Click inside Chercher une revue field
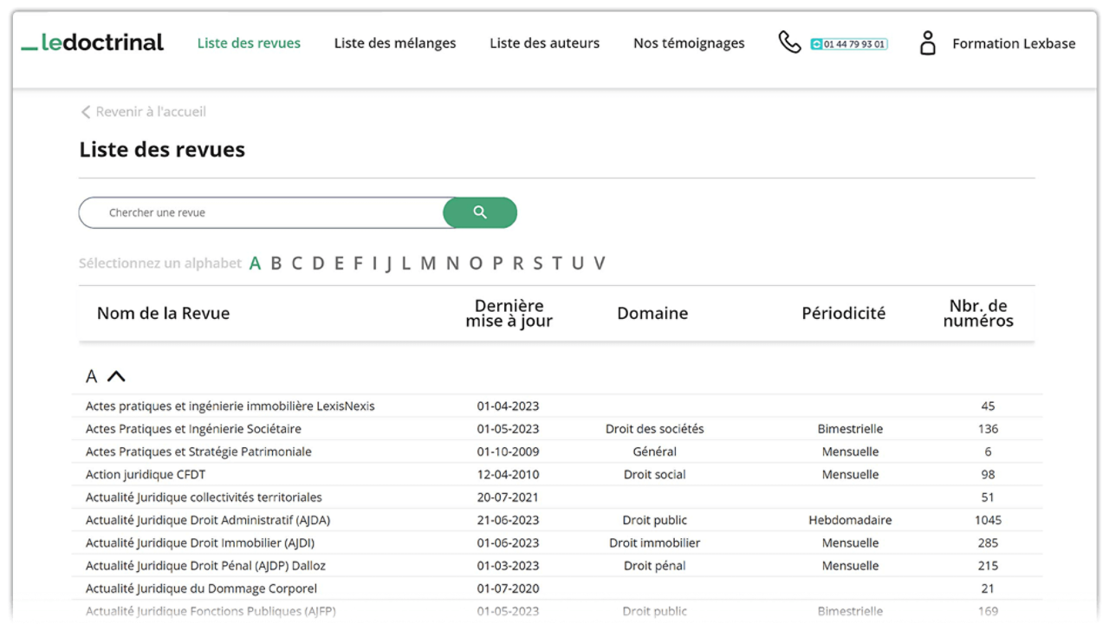The width and height of the screenshot is (1109, 624). coord(260,212)
